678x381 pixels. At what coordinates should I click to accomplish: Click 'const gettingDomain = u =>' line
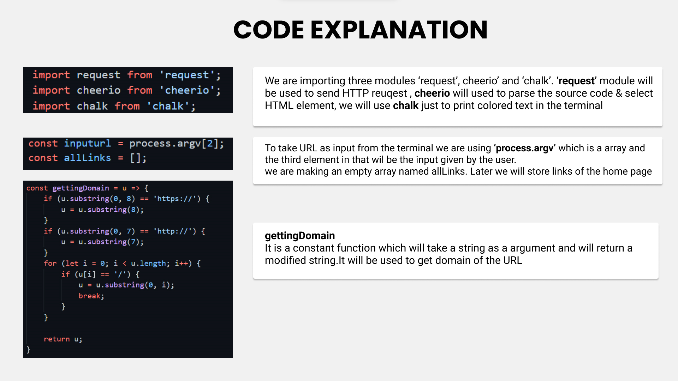click(x=87, y=188)
